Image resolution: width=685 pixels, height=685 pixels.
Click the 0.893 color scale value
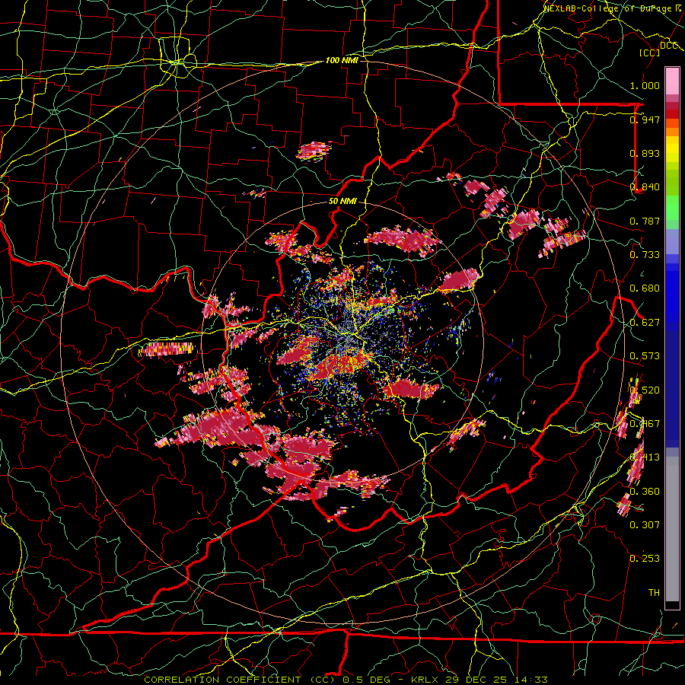(x=645, y=153)
